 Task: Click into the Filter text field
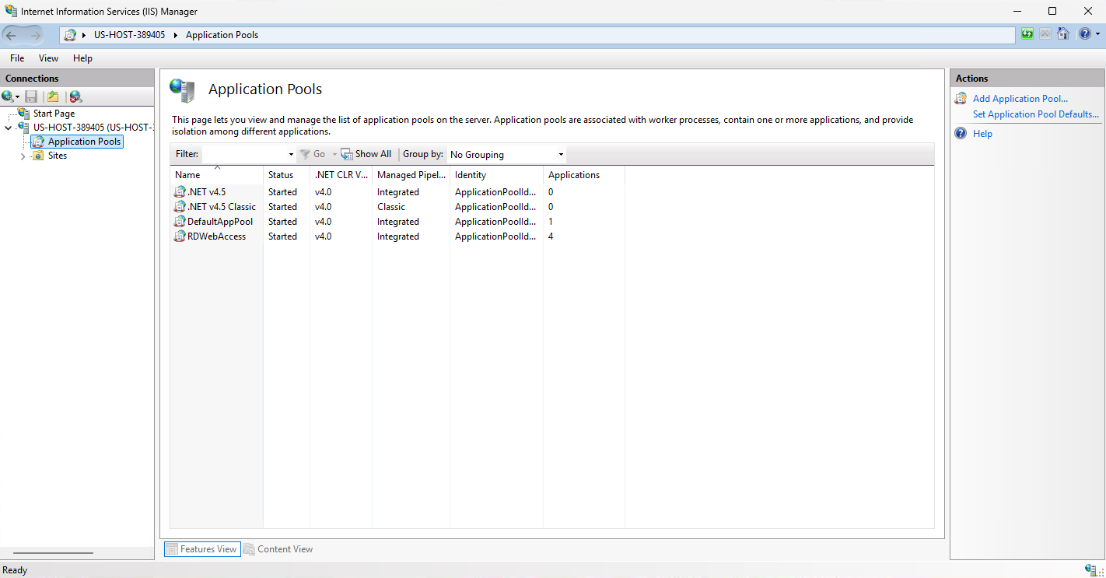pos(244,154)
